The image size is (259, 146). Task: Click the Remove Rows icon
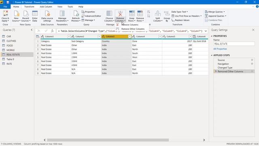tap(140, 13)
